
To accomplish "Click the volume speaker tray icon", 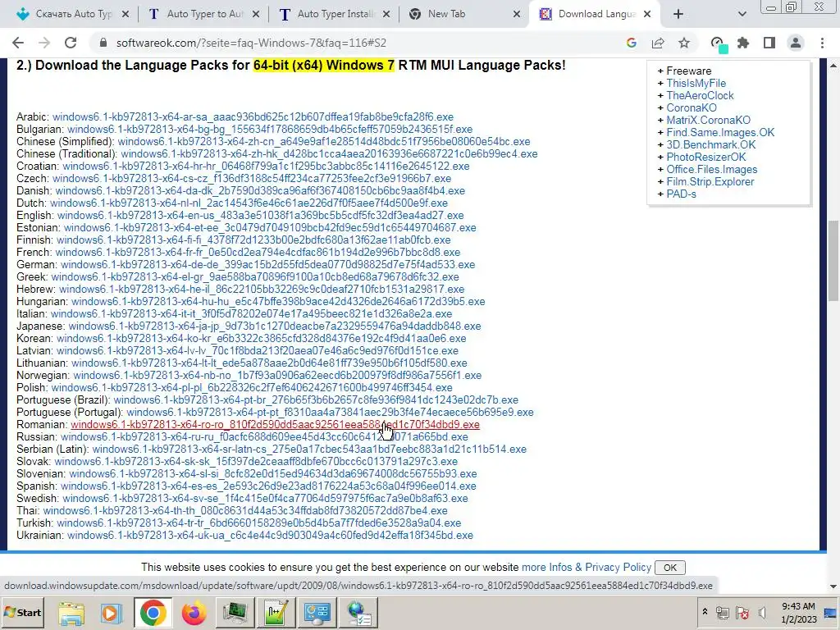I will 762,612.
